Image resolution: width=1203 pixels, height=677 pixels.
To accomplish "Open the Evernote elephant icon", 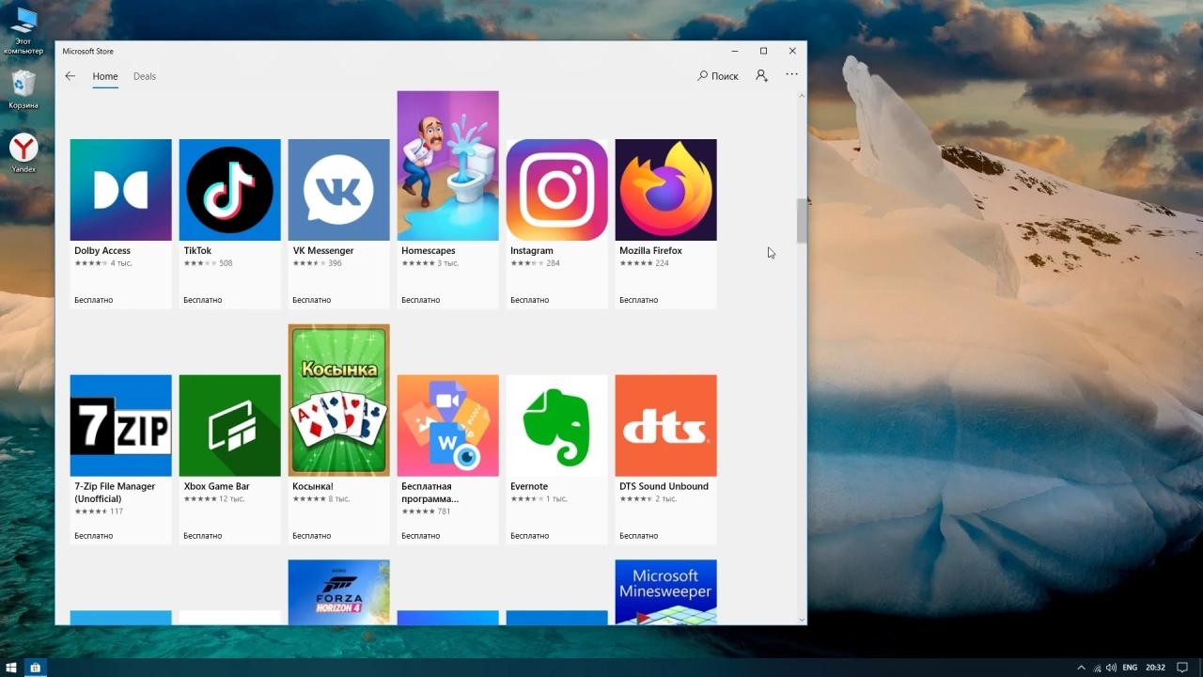I will click(557, 426).
